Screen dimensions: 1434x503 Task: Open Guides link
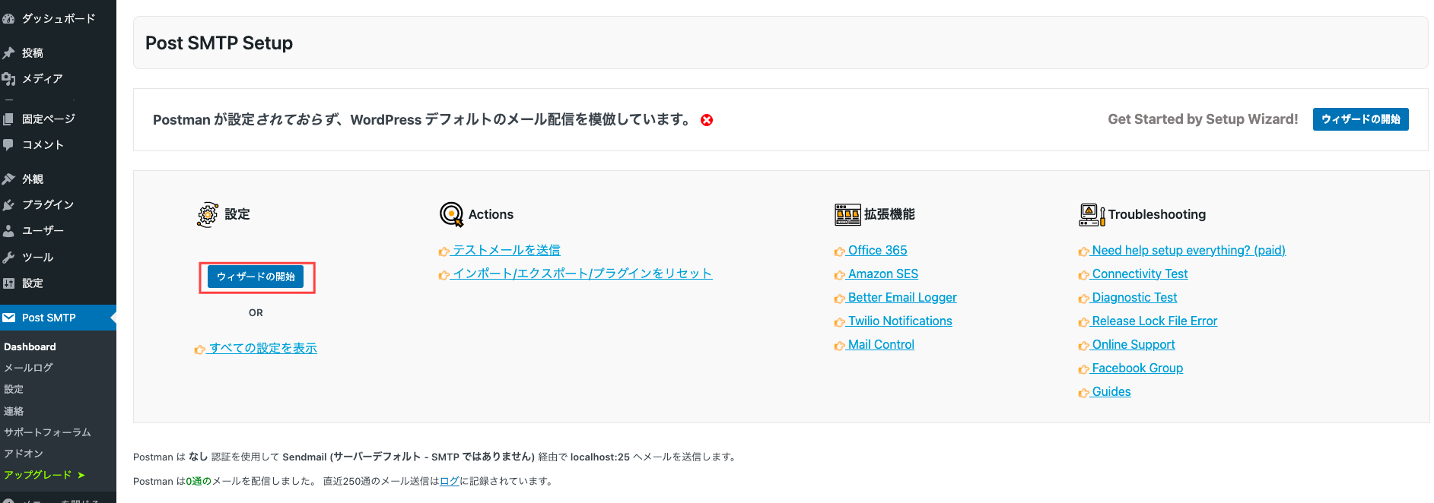coord(1111,391)
